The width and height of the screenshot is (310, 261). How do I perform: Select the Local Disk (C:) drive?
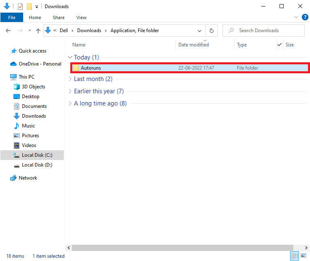(x=32, y=155)
